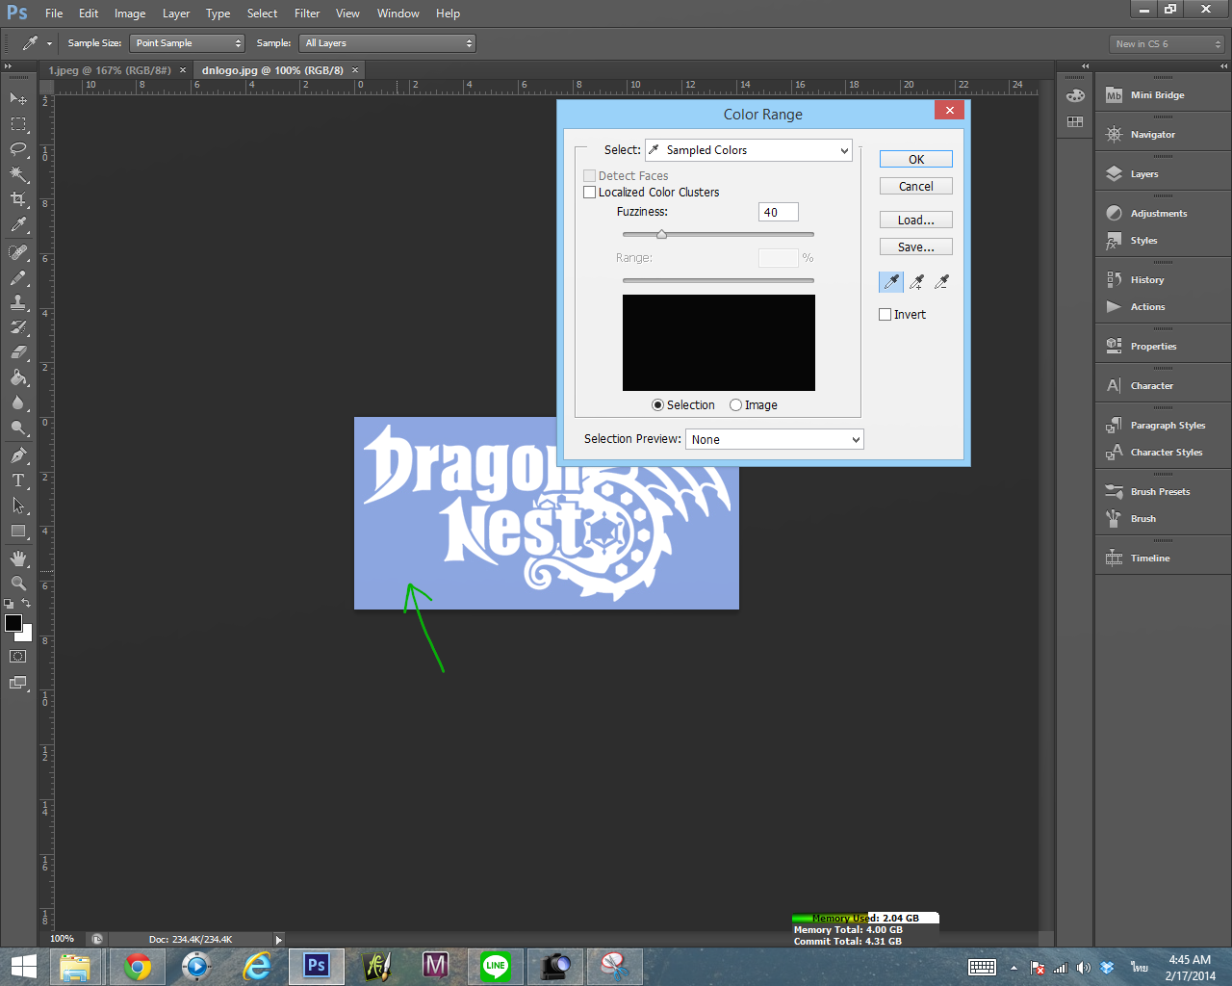Cancel the Color Range dialog
The width and height of the screenshot is (1232, 986).
(916, 187)
